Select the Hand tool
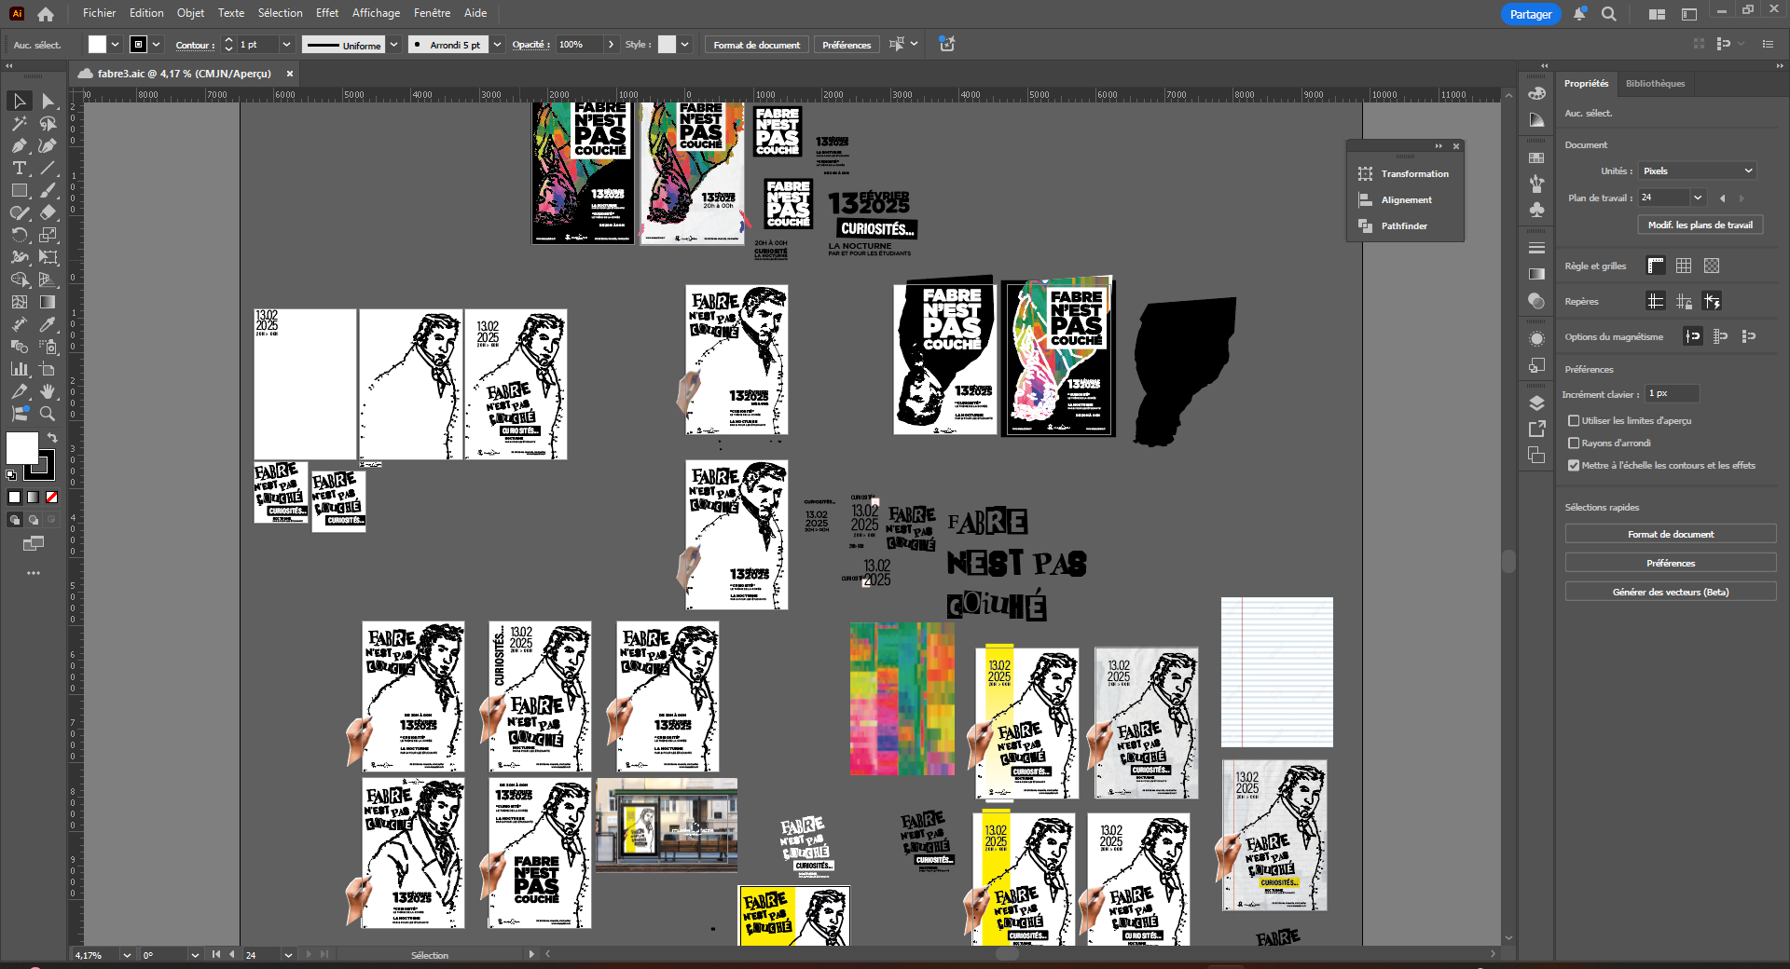This screenshot has width=1790, height=969. [48, 391]
